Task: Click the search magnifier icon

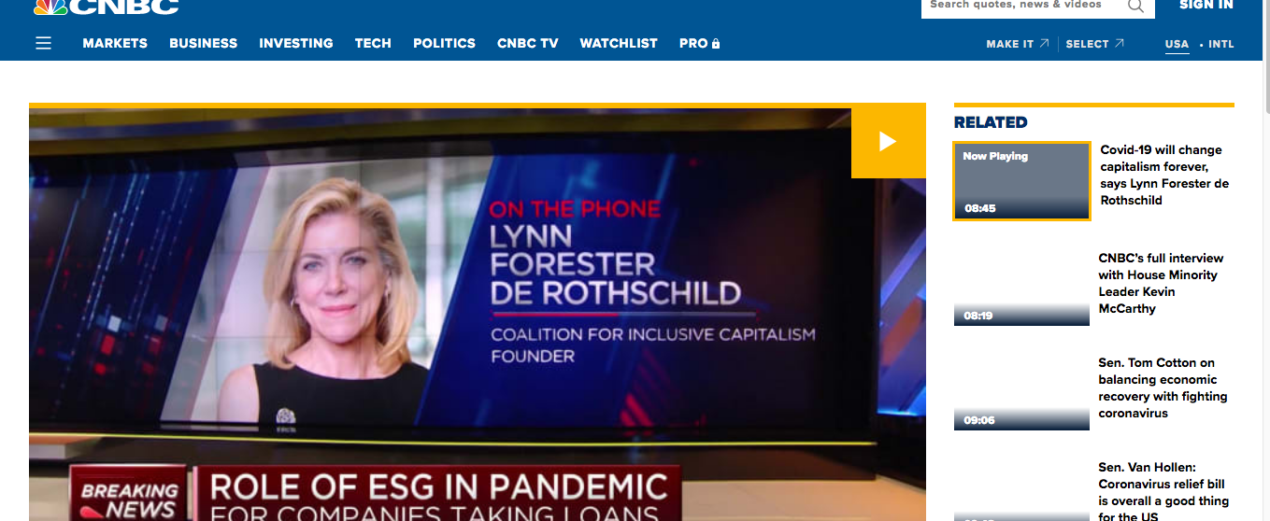Action: click(x=1135, y=6)
